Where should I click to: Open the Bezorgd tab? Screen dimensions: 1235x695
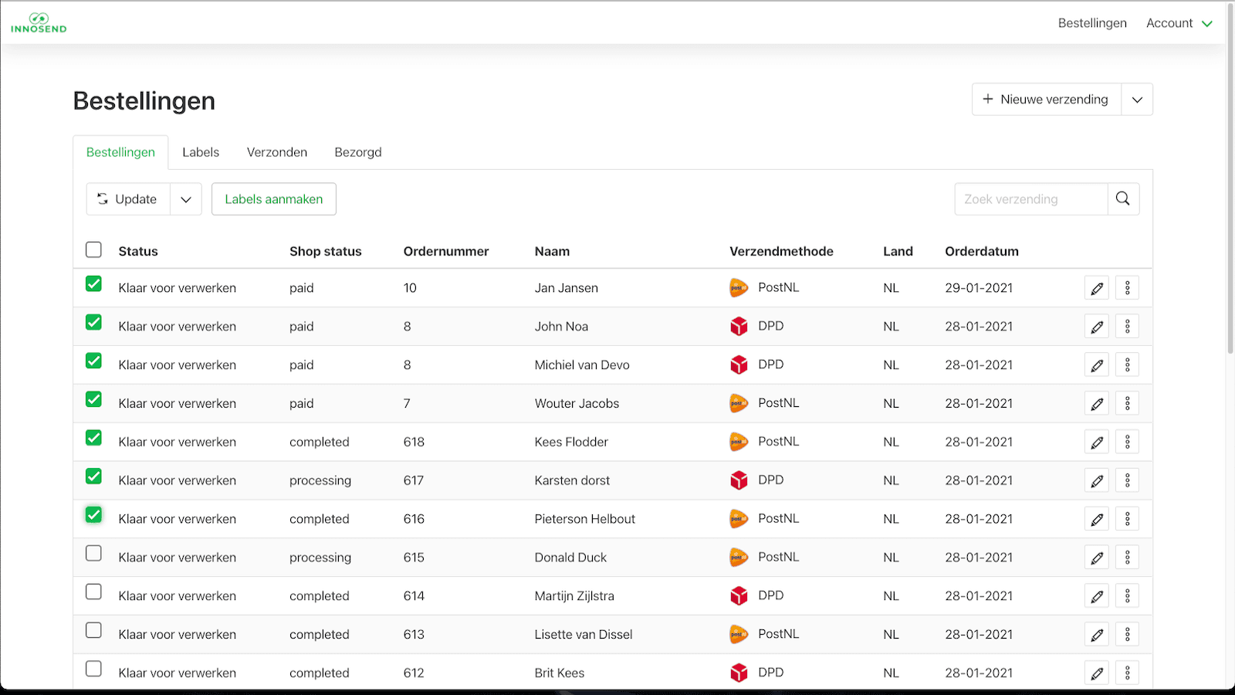[357, 152]
